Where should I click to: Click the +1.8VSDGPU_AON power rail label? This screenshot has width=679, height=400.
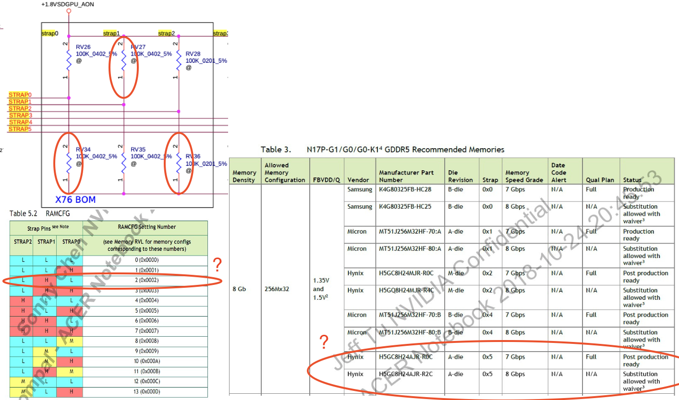[69, 4]
